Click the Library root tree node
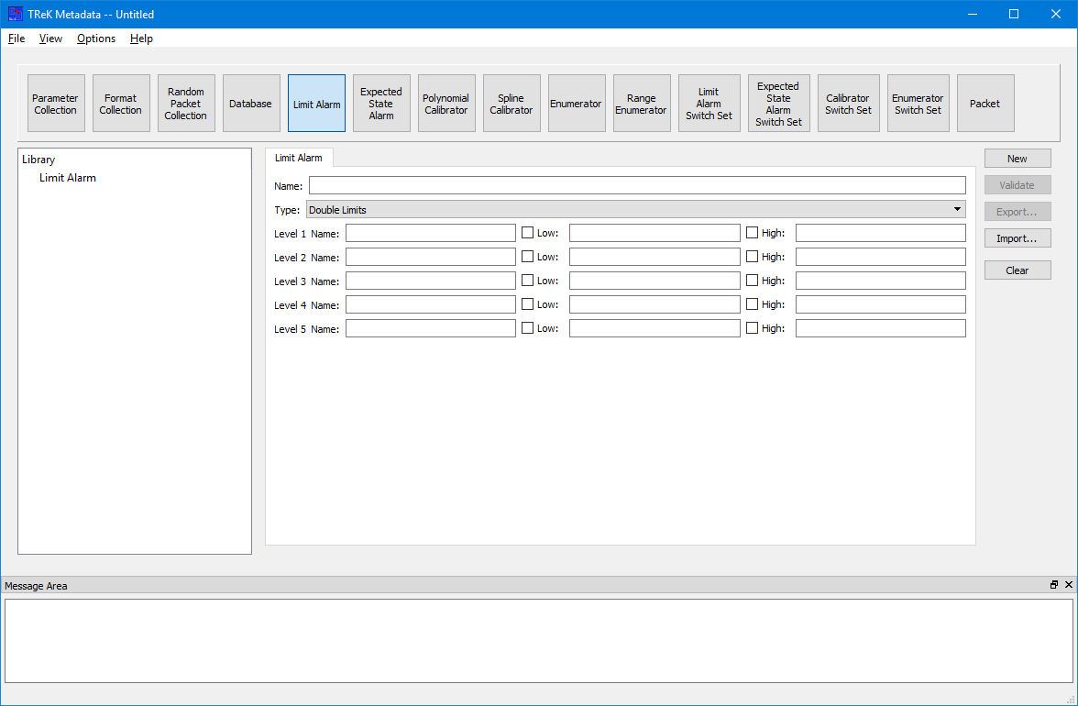This screenshot has width=1078, height=706. (x=38, y=160)
